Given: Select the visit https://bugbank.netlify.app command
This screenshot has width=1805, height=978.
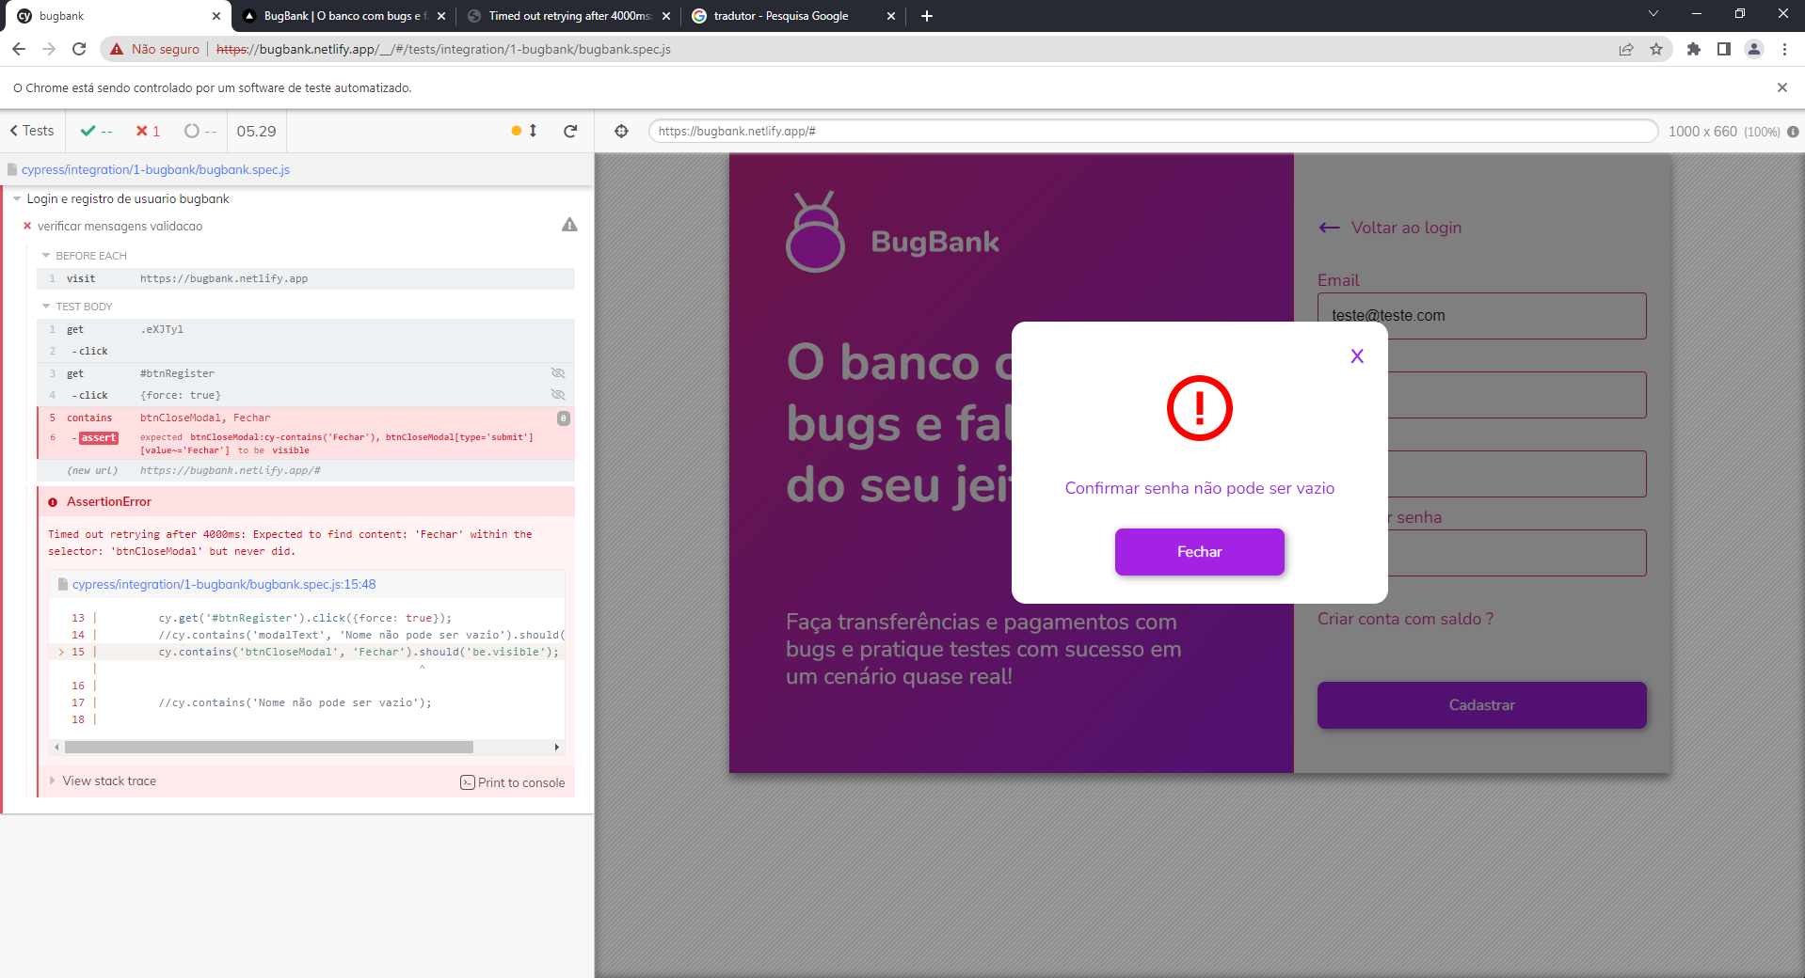Looking at the screenshot, I should 306,278.
